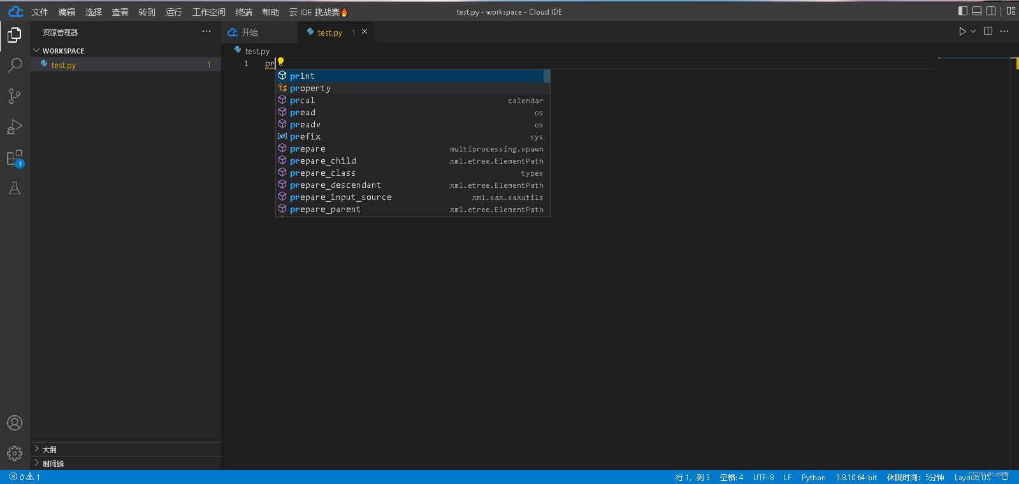Screen dimensions: 1019x484
Task: Split the editor to the right
Action: pos(988,31)
